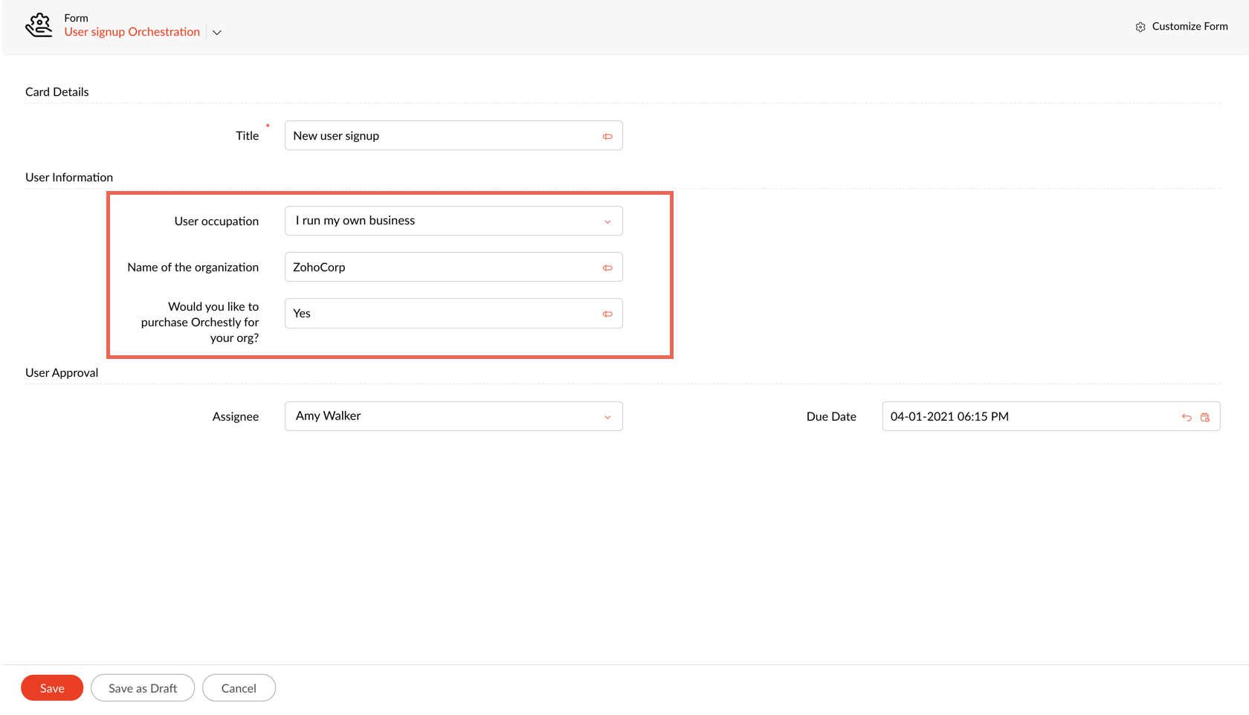Open the User occupation dropdown
1249x715 pixels.
[x=454, y=221]
